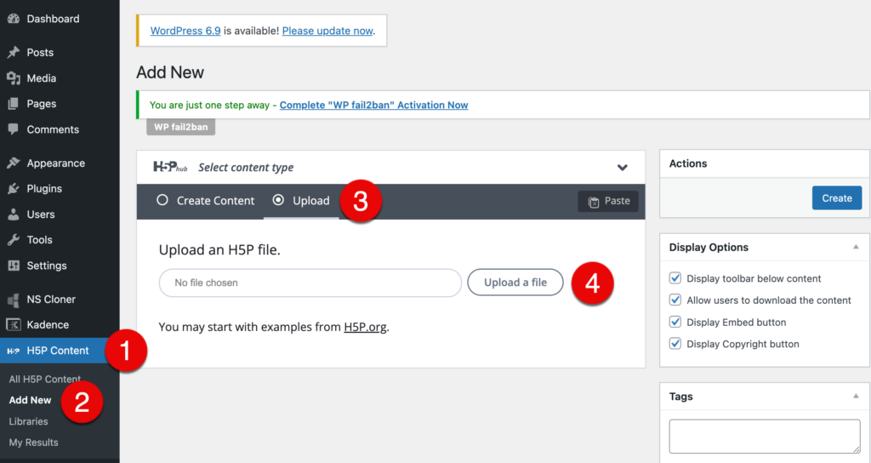Viewport: 871px width, 463px height.
Task: Collapse the H5P hub content type chevron
Action: pyautogui.click(x=623, y=168)
